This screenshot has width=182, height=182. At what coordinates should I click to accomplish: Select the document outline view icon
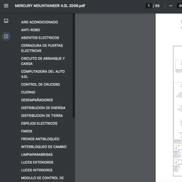(6, 36)
